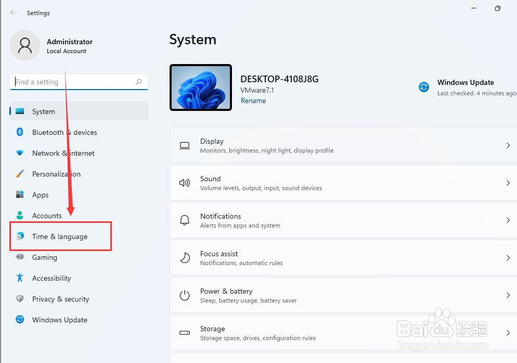
Task: Open Display: Monitors, brightness, night light
Action: click(x=343, y=145)
